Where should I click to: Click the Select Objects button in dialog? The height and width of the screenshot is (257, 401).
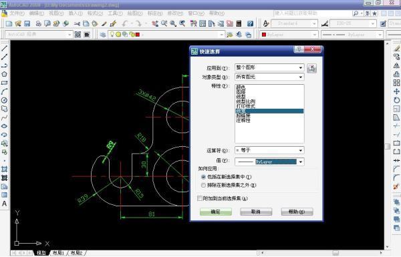311,68
